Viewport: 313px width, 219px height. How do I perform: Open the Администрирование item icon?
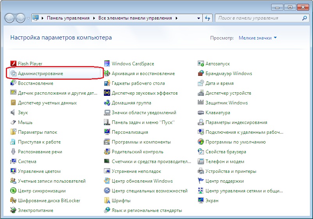pos(13,74)
